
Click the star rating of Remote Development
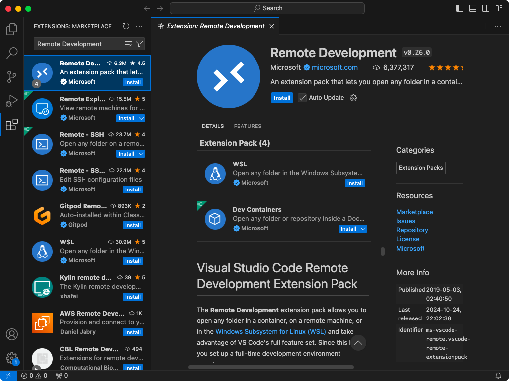446,67
